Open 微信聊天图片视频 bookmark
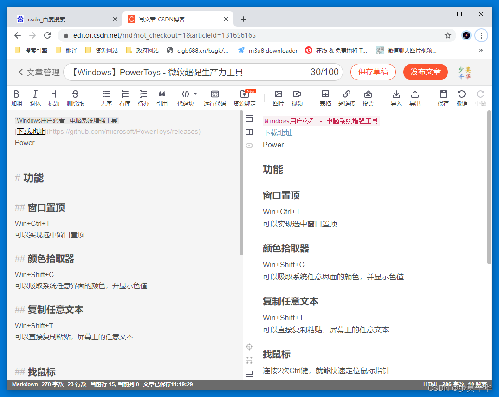Image resolution: width=499 pixels, height=397 pixels. [x=406, y=50]
